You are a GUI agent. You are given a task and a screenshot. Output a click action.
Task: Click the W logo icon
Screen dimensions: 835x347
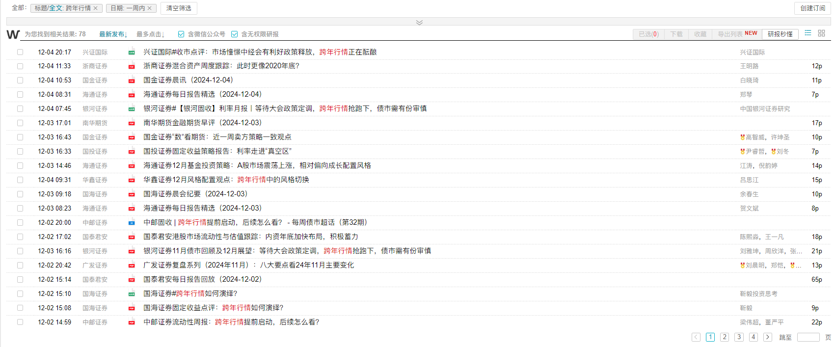[x=13, y=34]
